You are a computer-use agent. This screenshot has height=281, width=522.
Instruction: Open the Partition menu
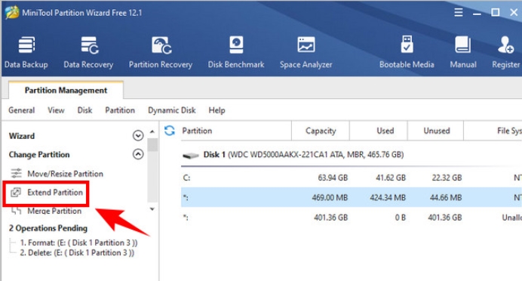click(x=120, y=110)
